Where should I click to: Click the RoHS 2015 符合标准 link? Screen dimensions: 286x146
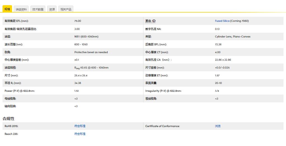(80, 126)
